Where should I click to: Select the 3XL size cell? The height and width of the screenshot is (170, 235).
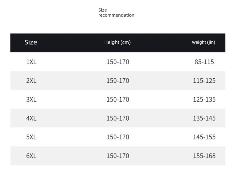[31, 99]
